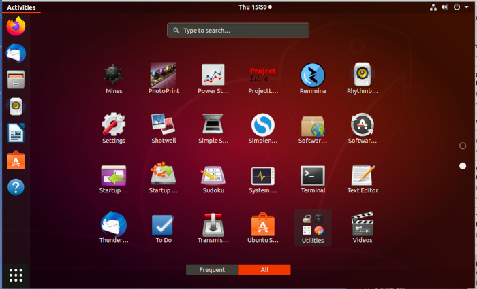Open the system power menu
Viewport: 477px width, 289px height.
tap(458, 7)
